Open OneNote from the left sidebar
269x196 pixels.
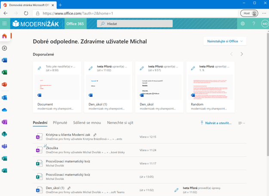coord(5,122)
